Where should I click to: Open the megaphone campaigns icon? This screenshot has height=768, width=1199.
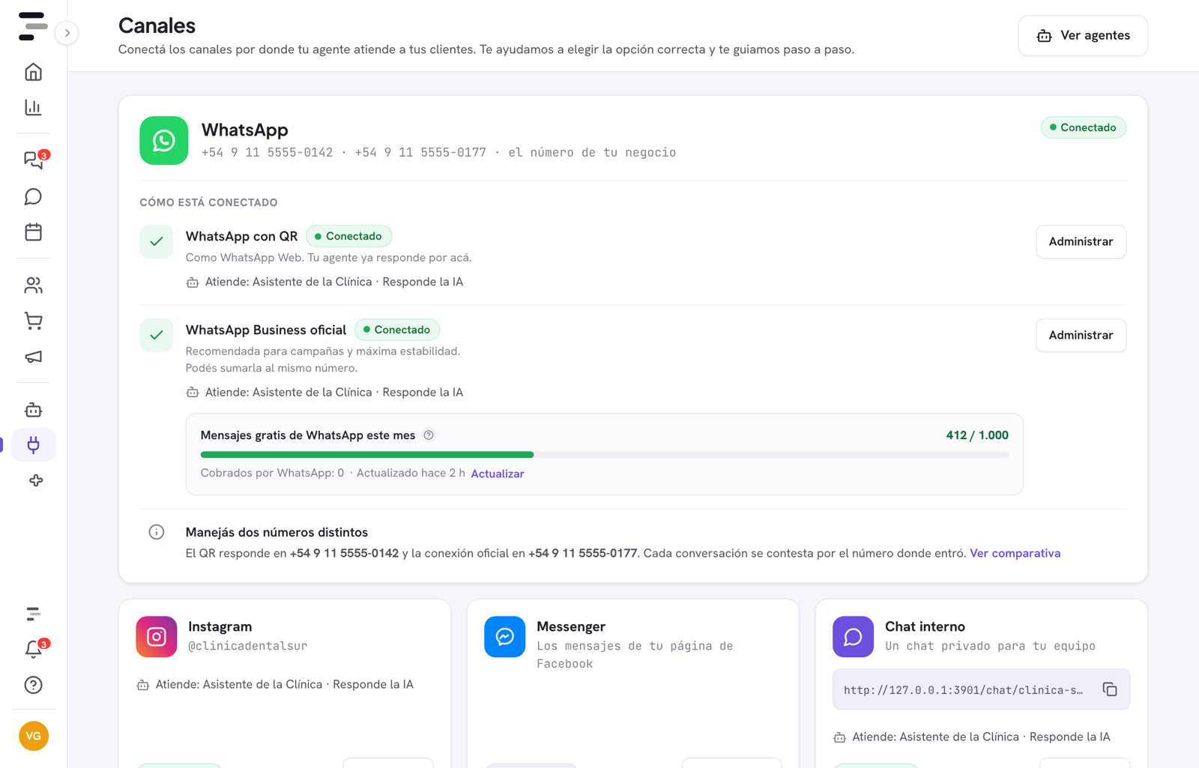(33, 357)
